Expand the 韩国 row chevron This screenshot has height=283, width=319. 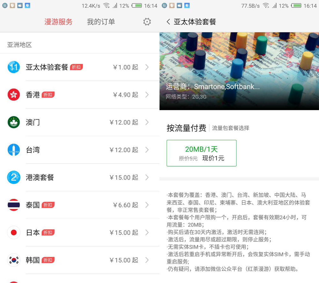click(147, 260)
